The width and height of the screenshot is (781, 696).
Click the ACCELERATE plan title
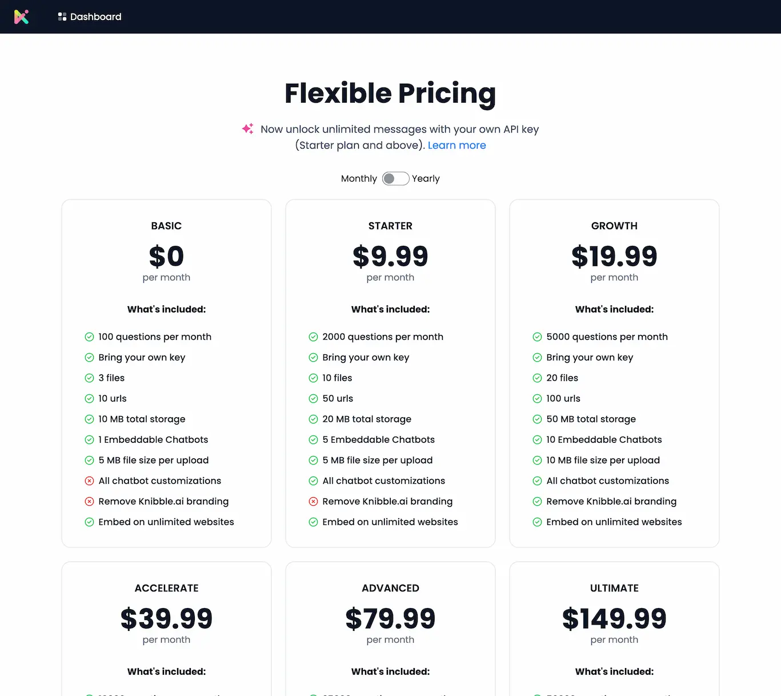166,588
